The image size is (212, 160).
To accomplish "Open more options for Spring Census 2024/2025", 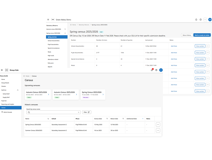I will [x=158, y=124].
